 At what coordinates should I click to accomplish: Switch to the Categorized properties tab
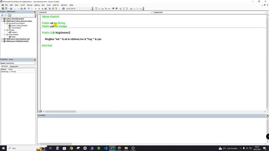point(14,66)
